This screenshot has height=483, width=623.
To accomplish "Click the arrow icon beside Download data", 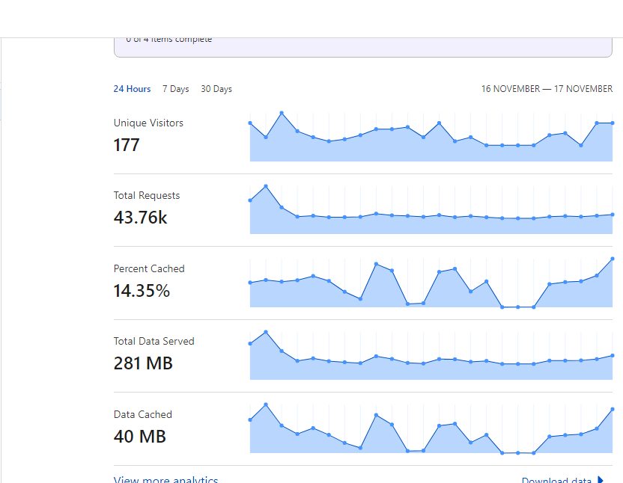I will (601, 479).
